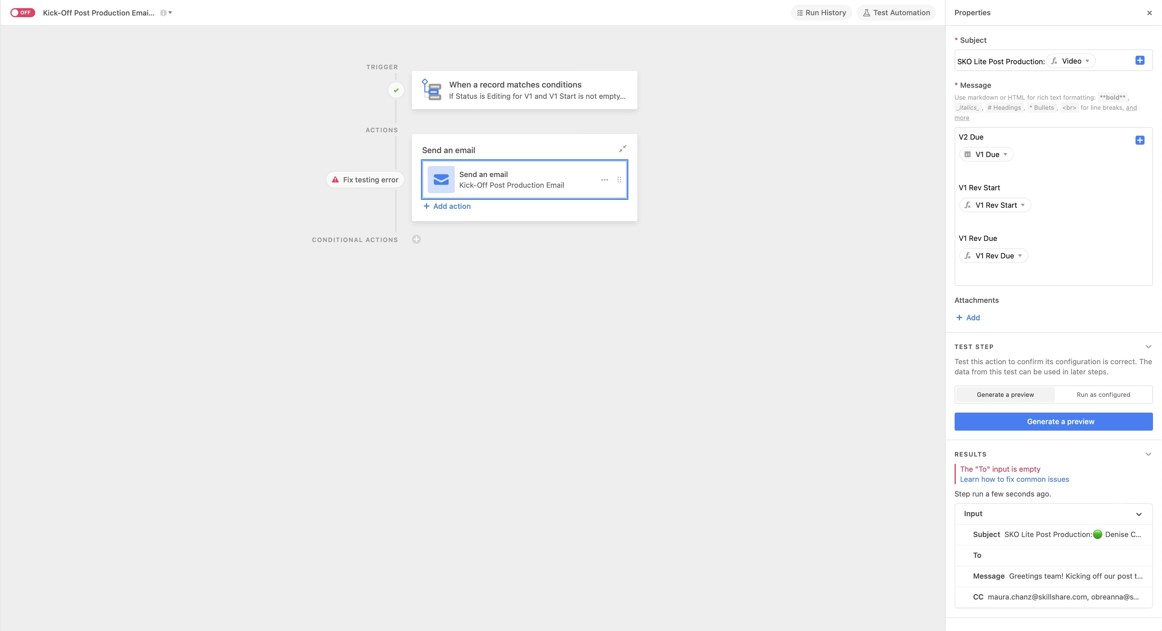Click the drag handle on email action

tap(619, 180)
